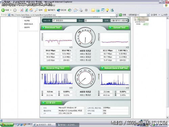Click the upload speed graph
Screen dimensions: 169x127
tap(115, 40)
